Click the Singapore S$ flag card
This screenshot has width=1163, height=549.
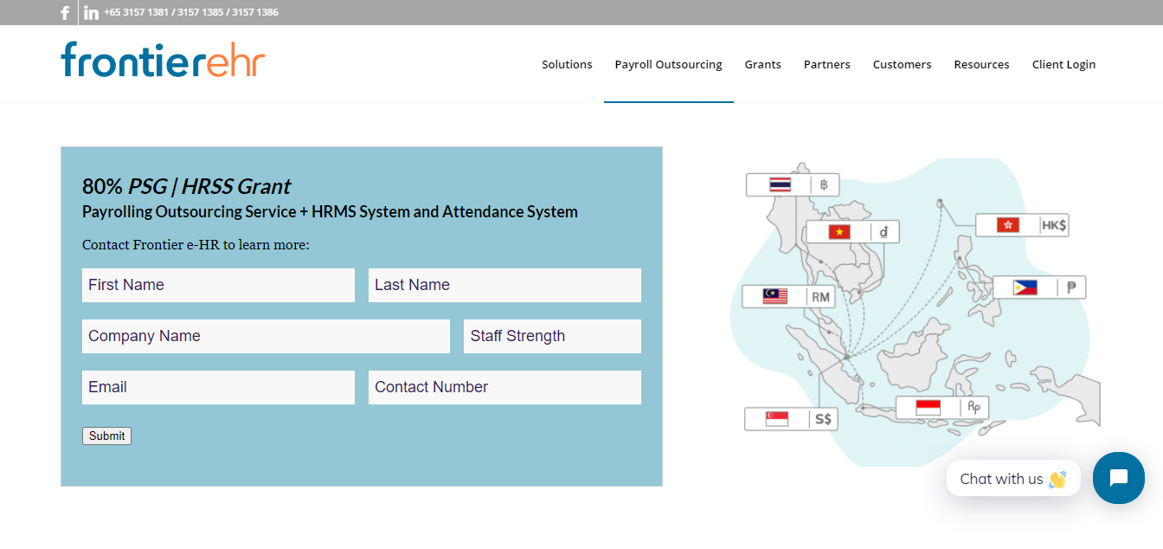[x=791, y=419]
